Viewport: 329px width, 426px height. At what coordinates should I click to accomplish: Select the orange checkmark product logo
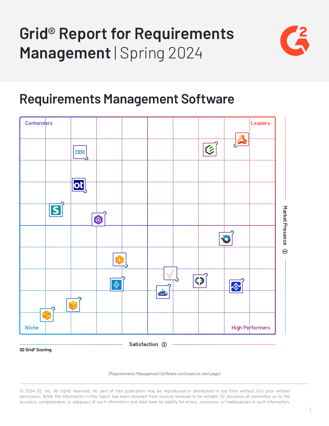(170, 274)
